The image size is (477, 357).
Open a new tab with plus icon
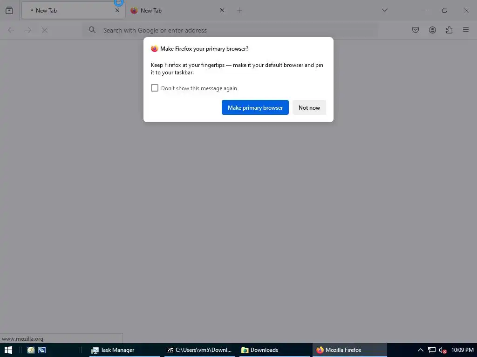(240, 11)
